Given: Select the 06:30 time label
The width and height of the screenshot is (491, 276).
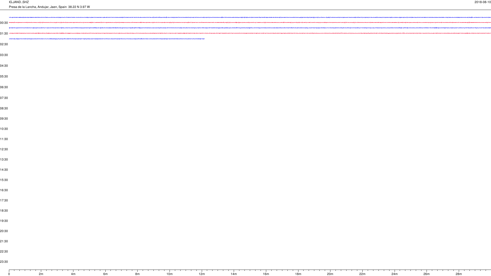Looking at the screenshot, I should coord(4,87).
